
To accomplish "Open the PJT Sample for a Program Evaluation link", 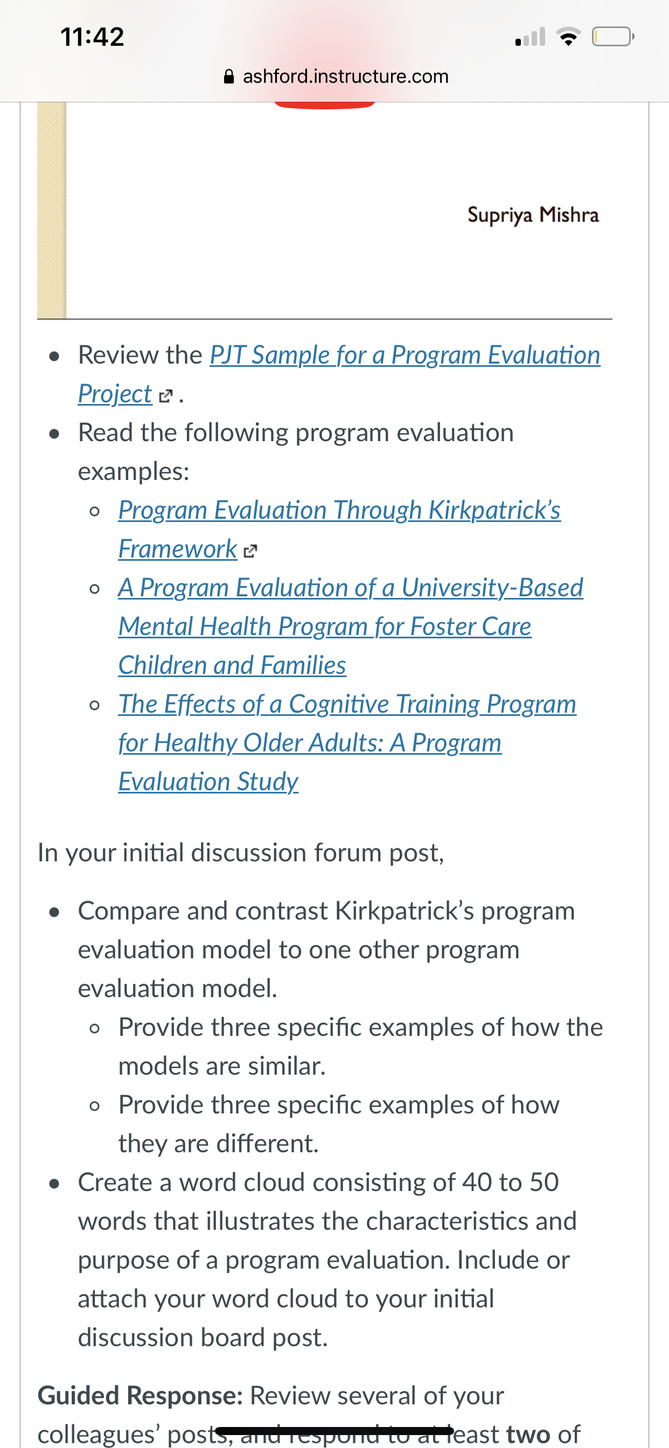I will pyautogui.click(x=405, y=355).
